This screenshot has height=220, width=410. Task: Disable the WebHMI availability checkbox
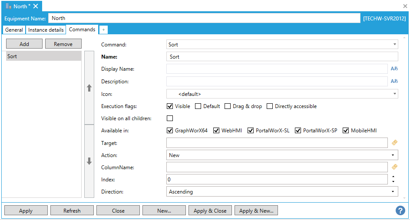click(216, 130)
